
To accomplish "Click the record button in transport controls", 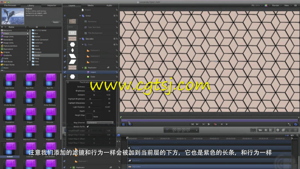I will point(215,124).
